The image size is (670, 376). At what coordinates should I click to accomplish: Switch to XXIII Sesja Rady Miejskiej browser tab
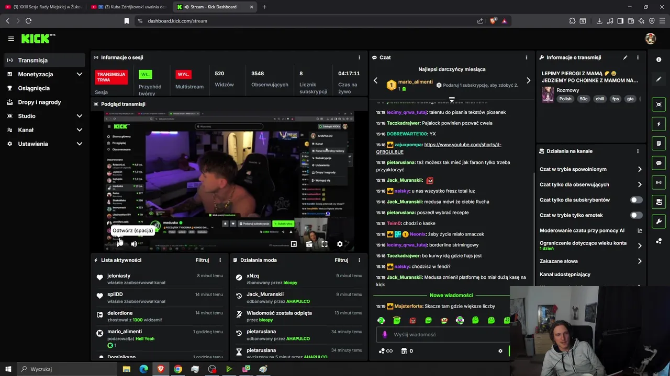(x=42, y=7)
